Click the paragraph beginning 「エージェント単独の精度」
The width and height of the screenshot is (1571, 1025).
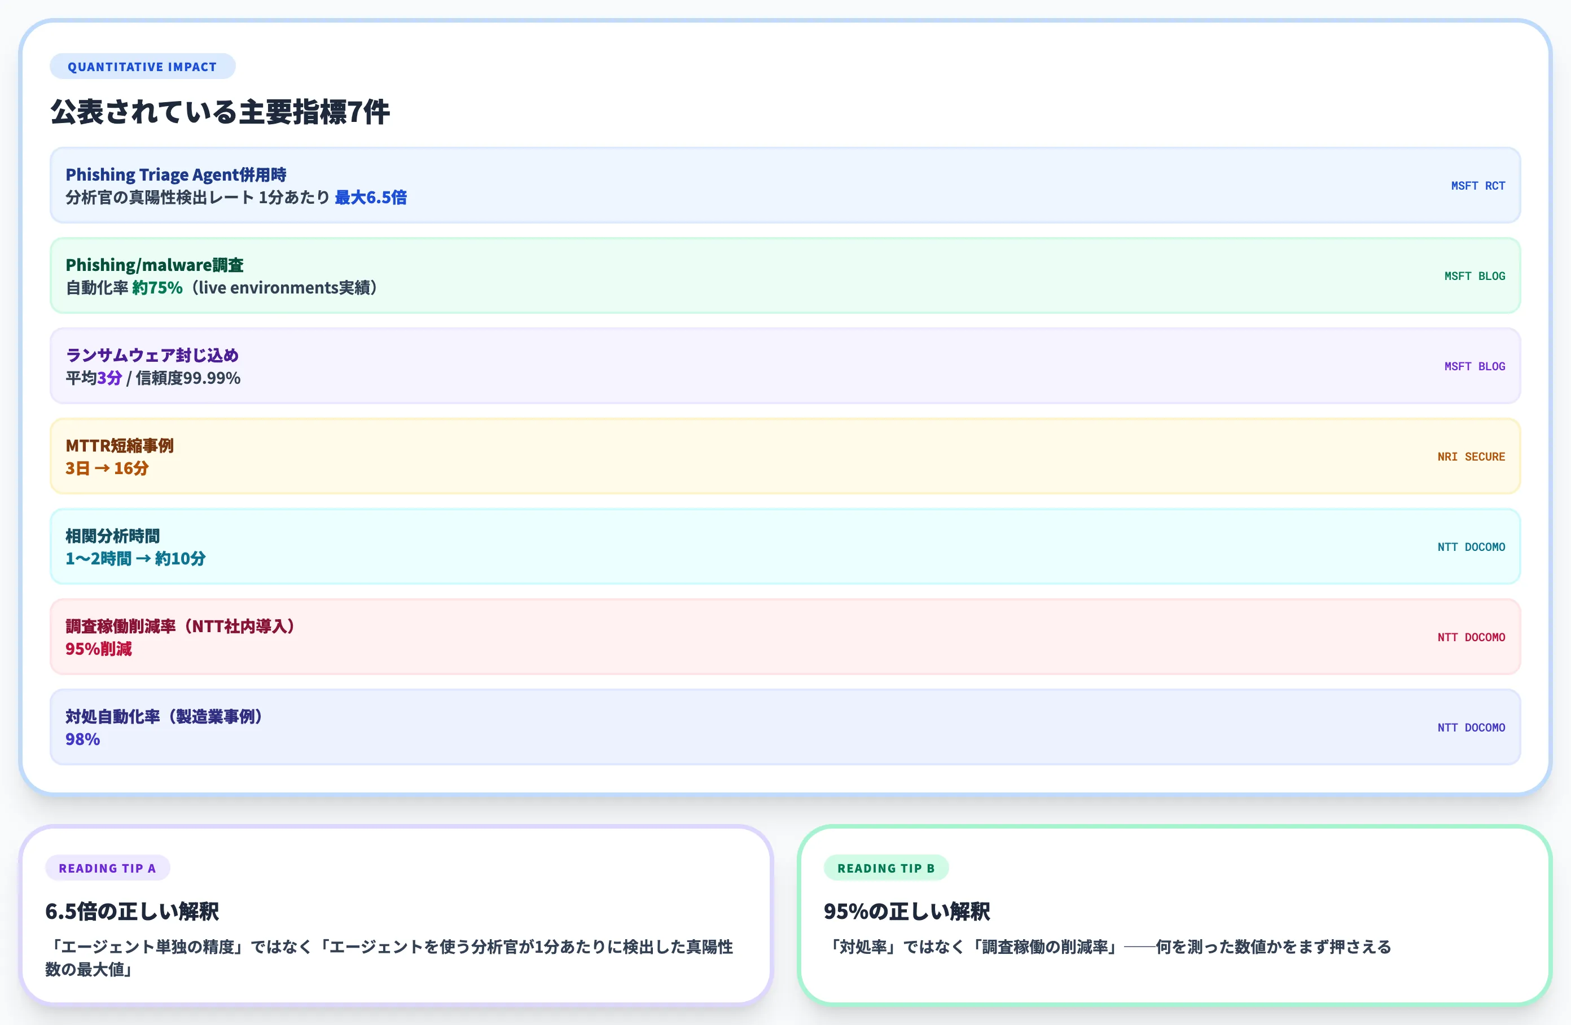pos(389,958)
